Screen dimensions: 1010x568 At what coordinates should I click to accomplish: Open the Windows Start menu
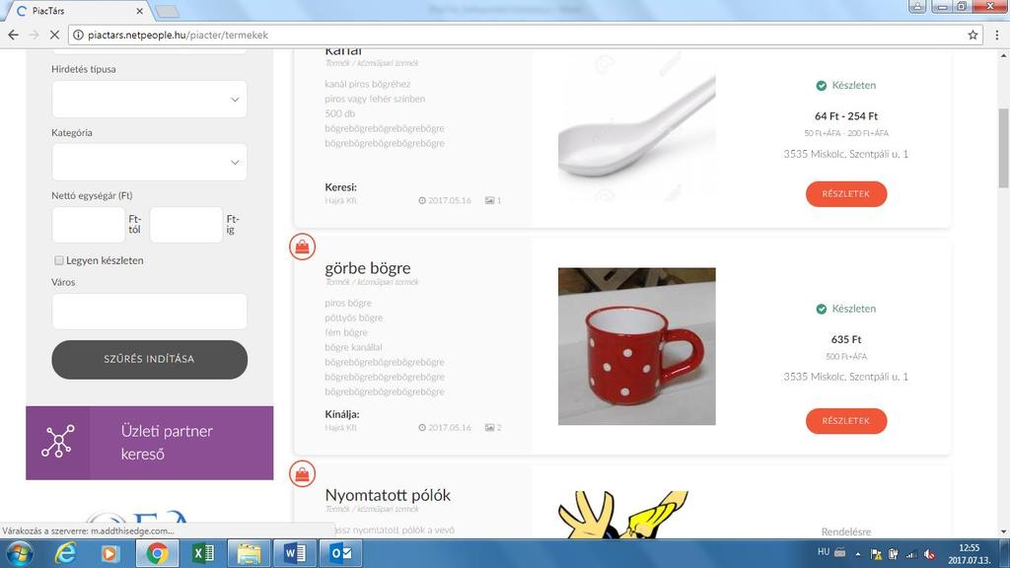18,553
